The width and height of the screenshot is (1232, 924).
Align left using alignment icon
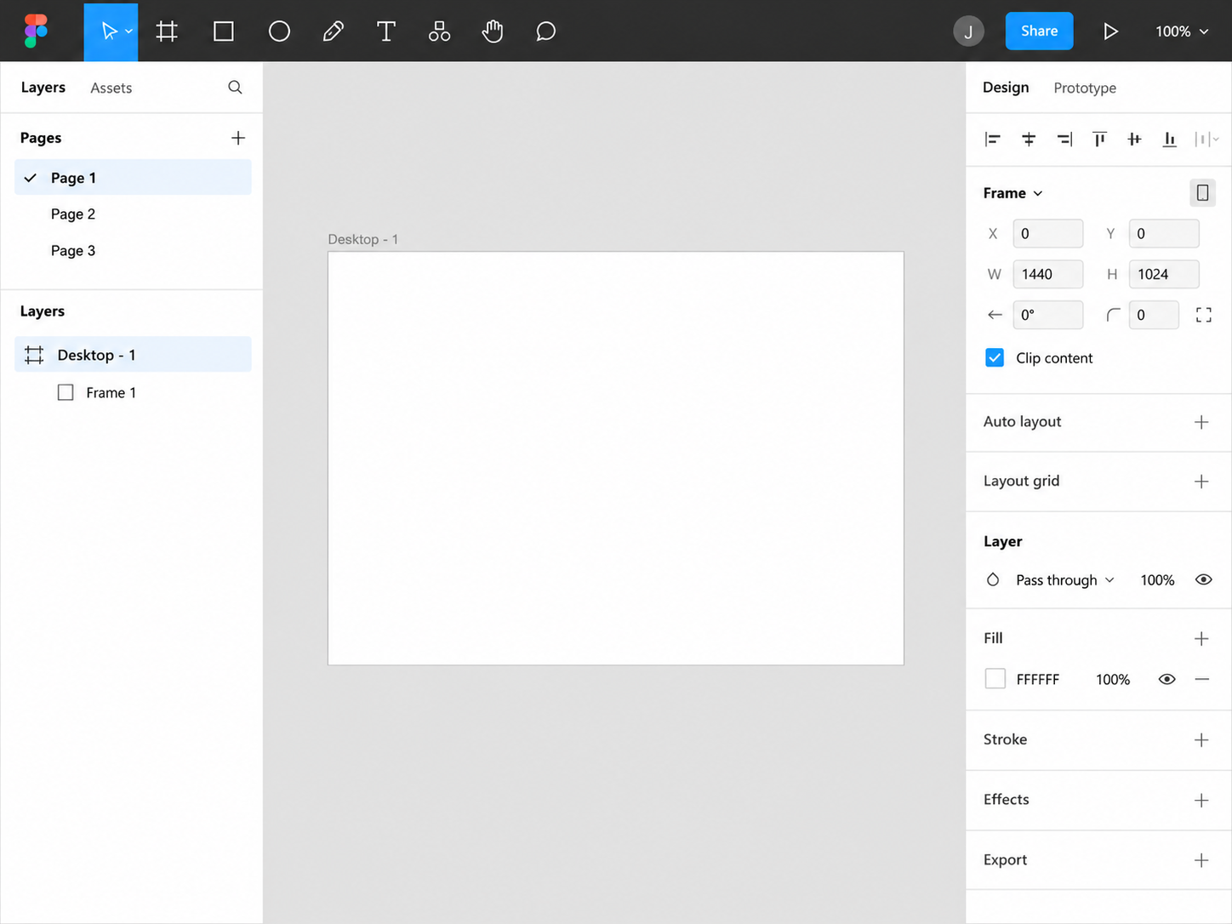click(992, 139)
